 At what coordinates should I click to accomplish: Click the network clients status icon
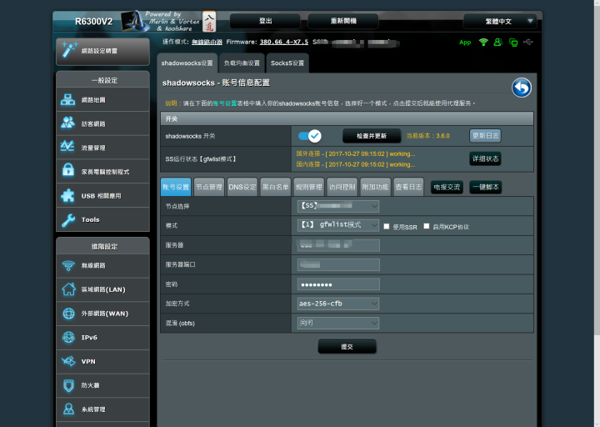click(x=513, y=43)
